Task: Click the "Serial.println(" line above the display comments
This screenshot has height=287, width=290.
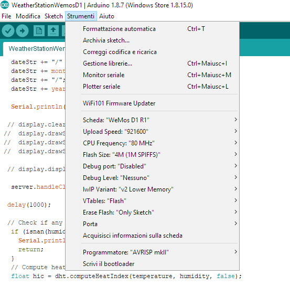Action: [38, 107]
